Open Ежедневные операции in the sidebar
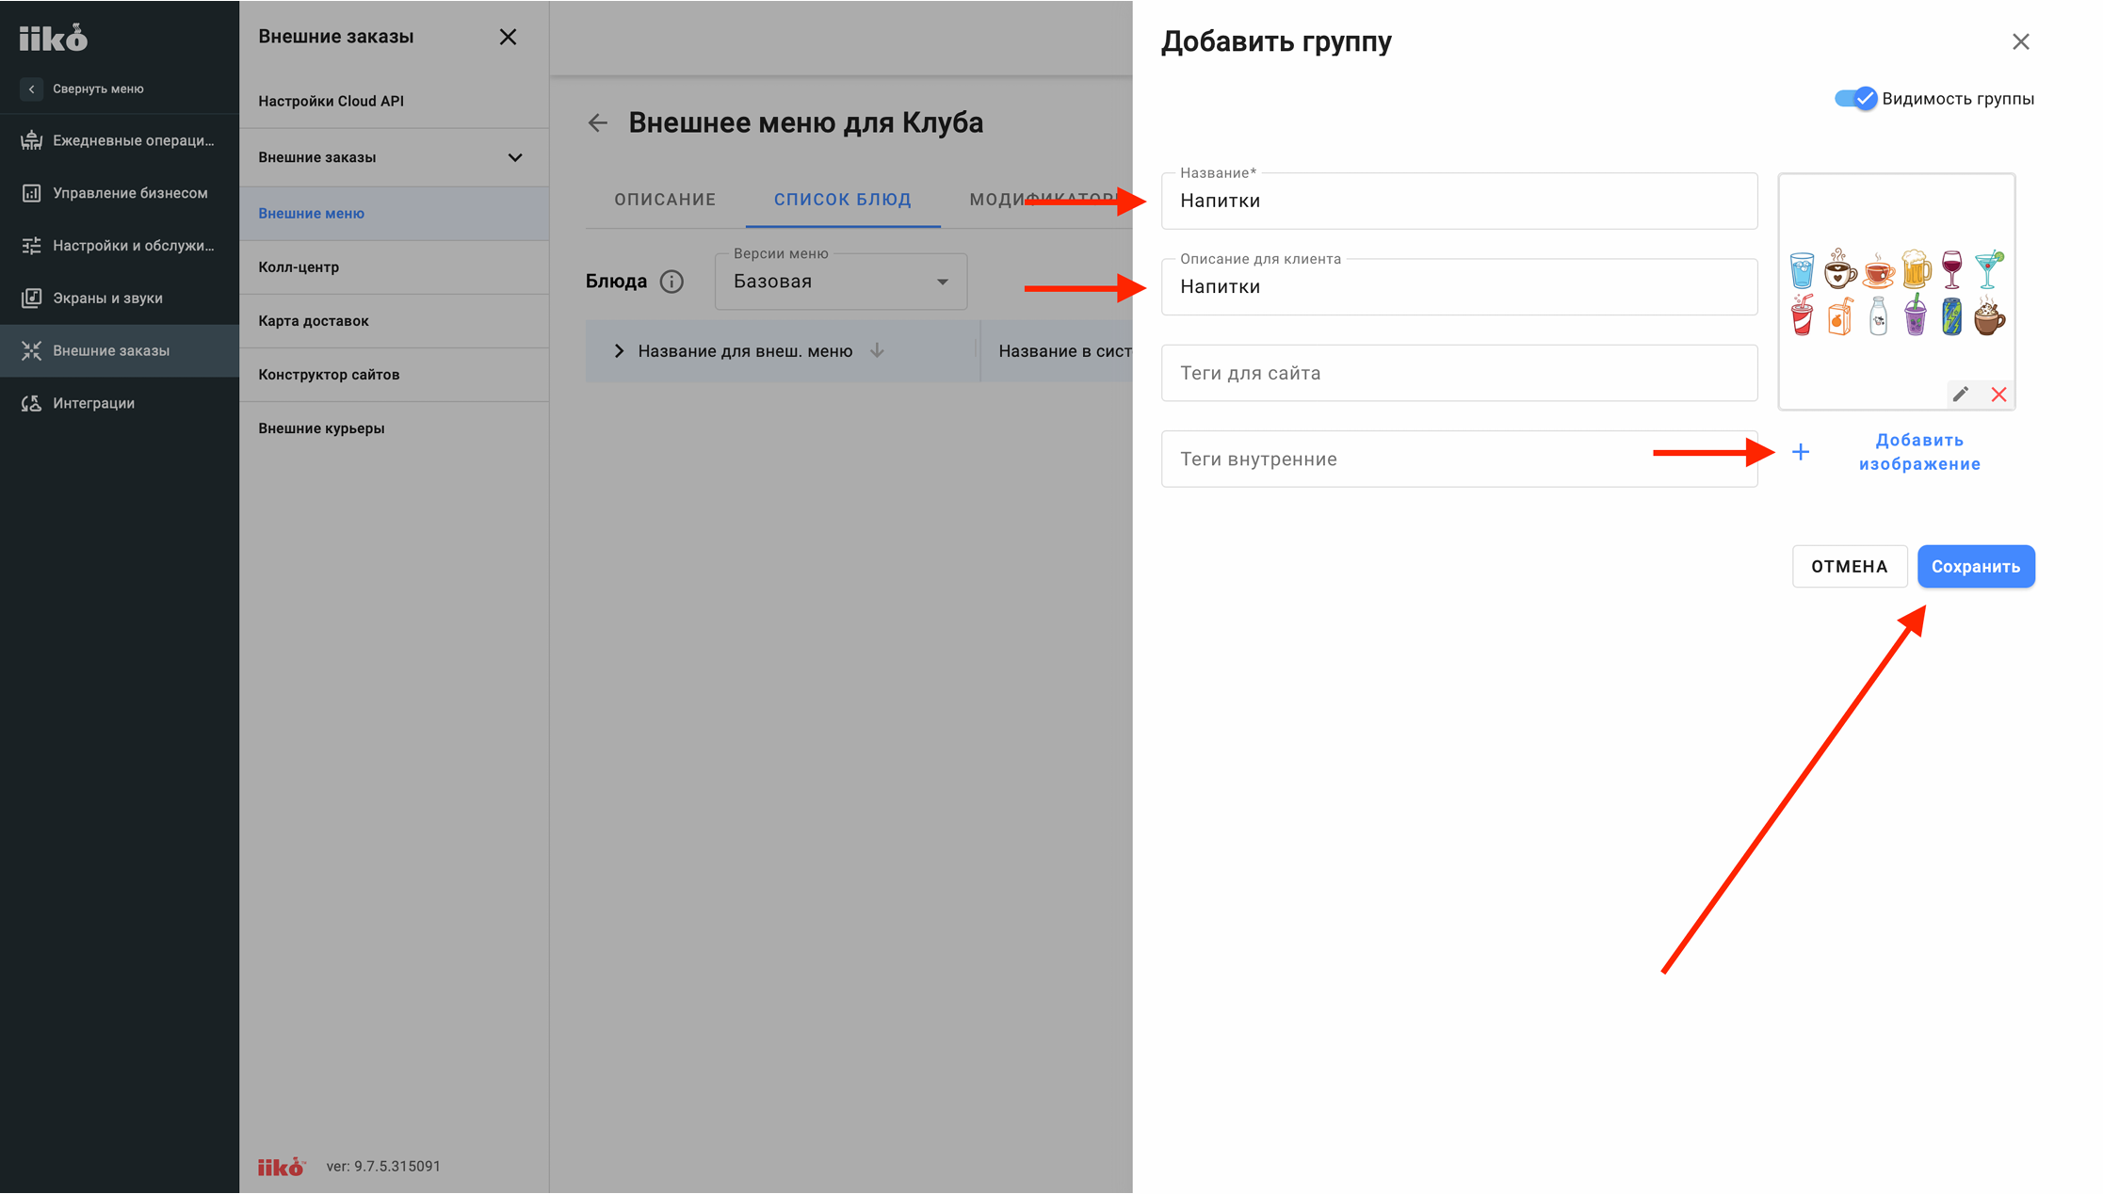The image size is (2103, 1194). click(120, 140)
